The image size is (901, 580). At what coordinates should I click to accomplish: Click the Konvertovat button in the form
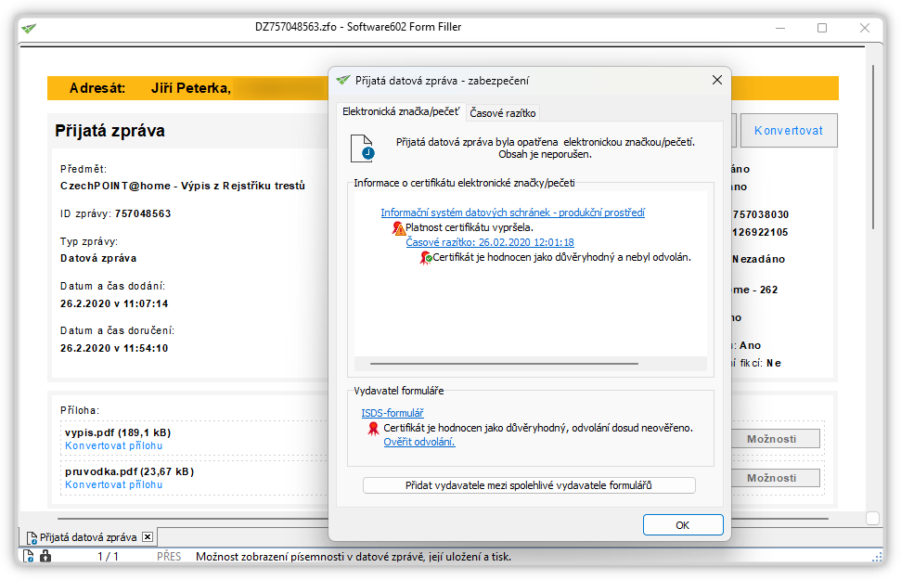click(x=789, y=131)
